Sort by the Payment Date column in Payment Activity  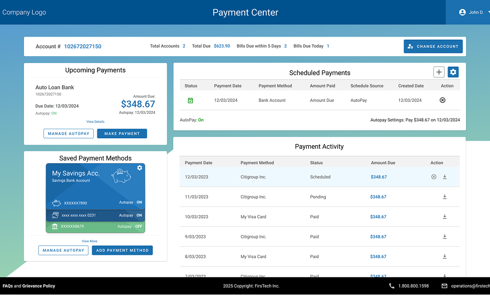click(x=199, y=163)
